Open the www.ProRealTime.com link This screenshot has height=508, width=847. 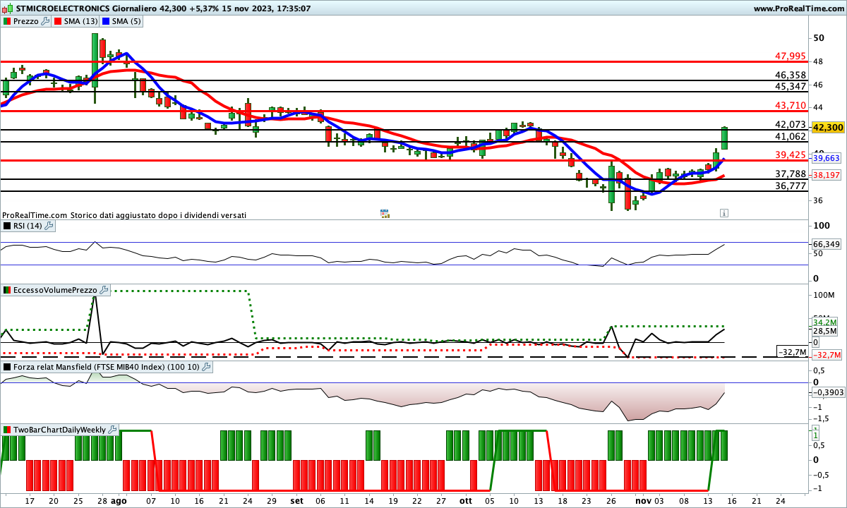pos(798,8)
